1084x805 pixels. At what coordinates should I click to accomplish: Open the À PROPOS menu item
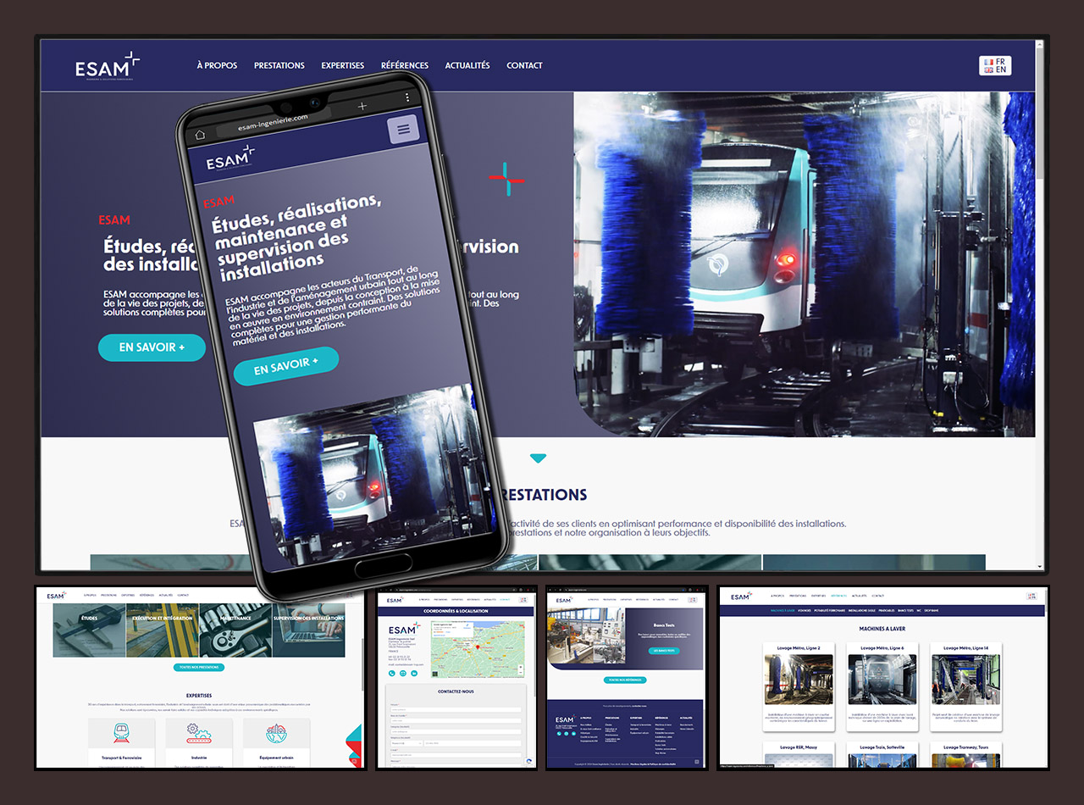217,65
